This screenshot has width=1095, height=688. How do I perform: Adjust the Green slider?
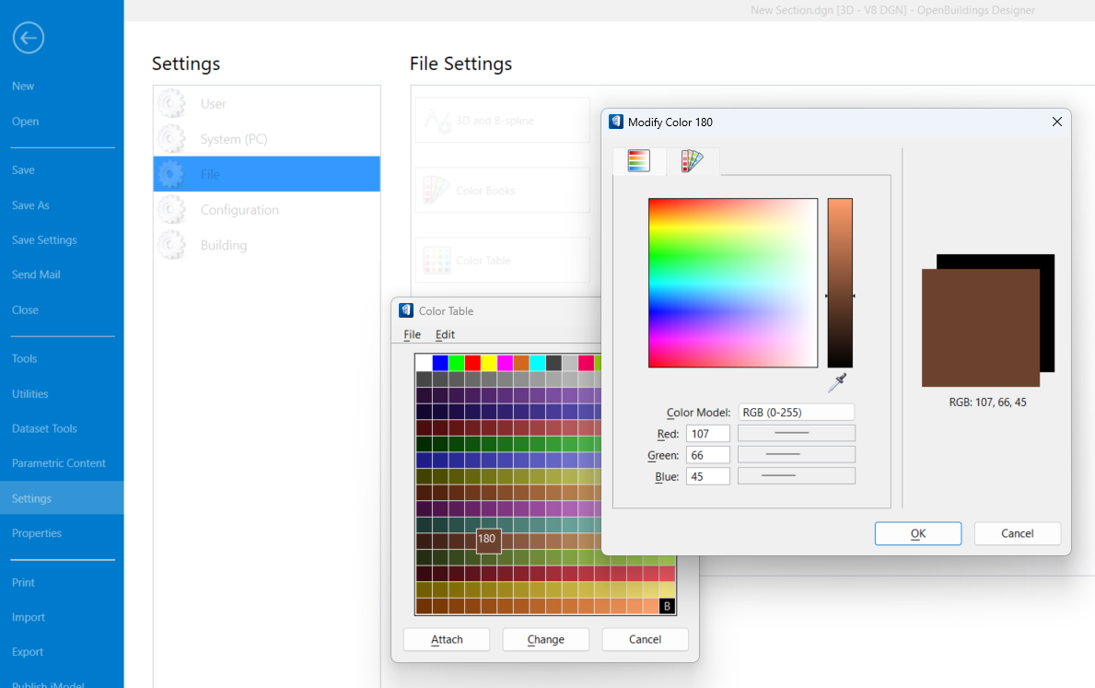796,455
